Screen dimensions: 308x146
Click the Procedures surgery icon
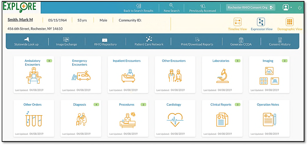pos(128,120)
